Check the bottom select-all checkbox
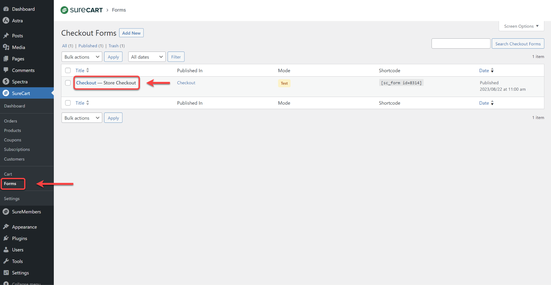Viewport: 551px width, 285px height. (68, 103)
